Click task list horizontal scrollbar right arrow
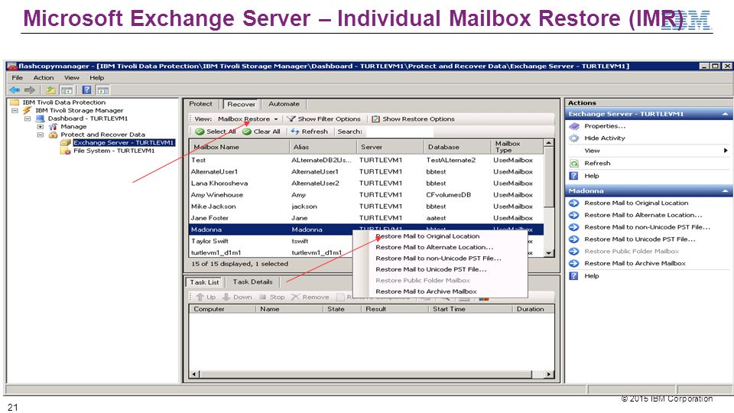This screenshot has width=734, height=413. (549, 374)
